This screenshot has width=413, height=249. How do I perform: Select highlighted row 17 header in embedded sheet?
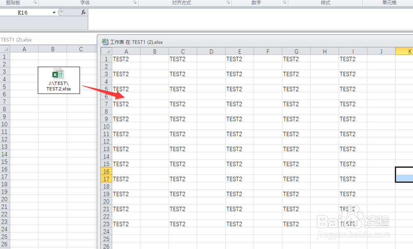coord(107,179)
